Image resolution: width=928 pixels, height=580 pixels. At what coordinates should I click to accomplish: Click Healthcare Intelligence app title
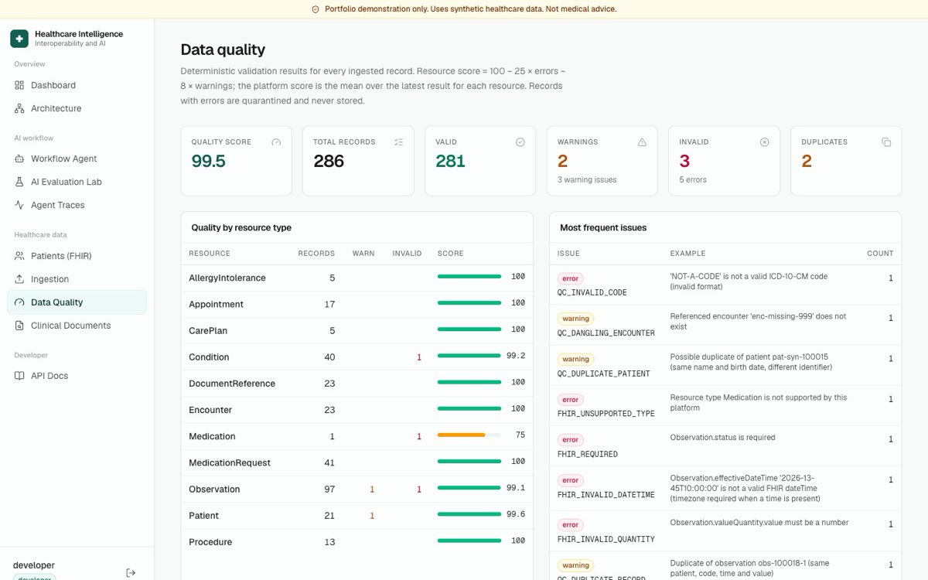[79, 34]
